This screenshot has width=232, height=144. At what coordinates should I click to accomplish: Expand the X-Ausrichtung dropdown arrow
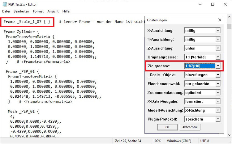click(x=218, y=31)
